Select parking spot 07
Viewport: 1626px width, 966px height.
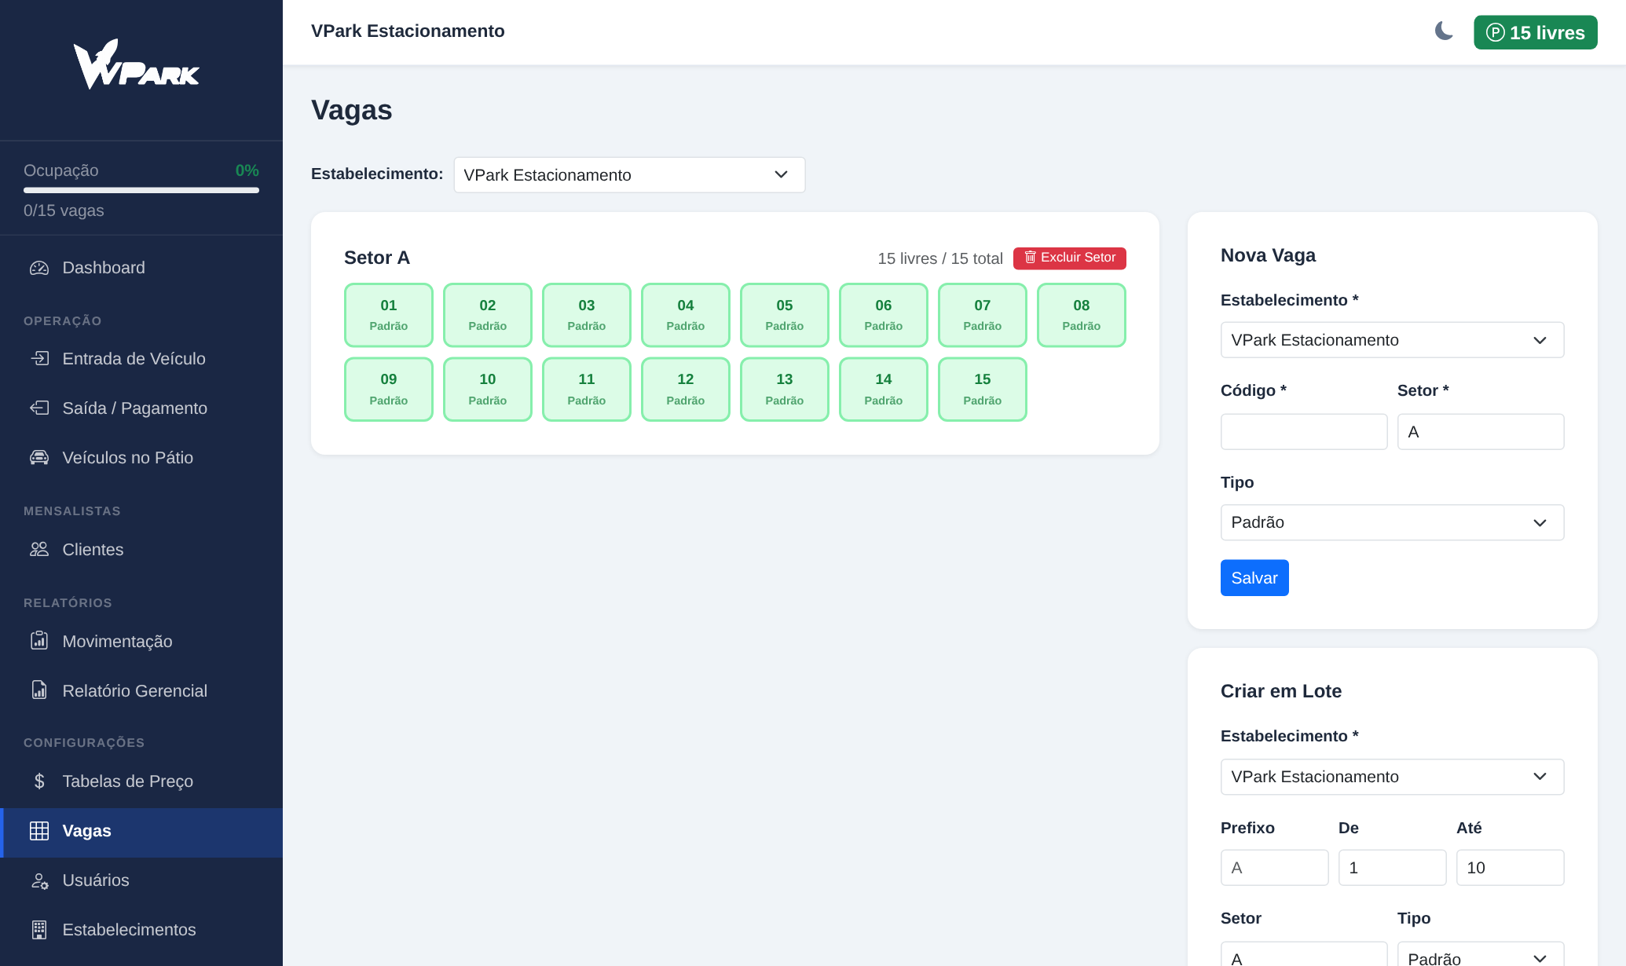tap(983, 315)
